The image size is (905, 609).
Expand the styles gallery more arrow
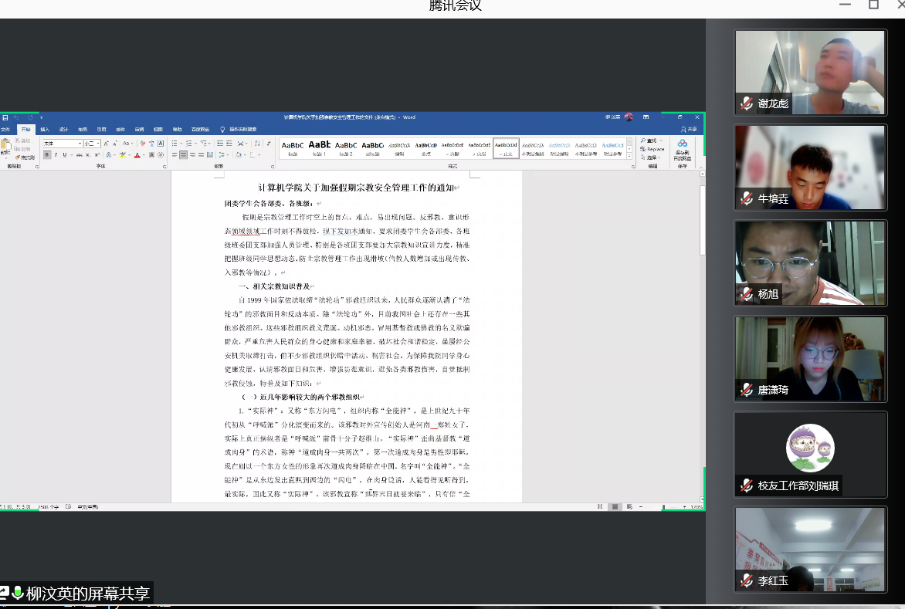tap(629, 156)
